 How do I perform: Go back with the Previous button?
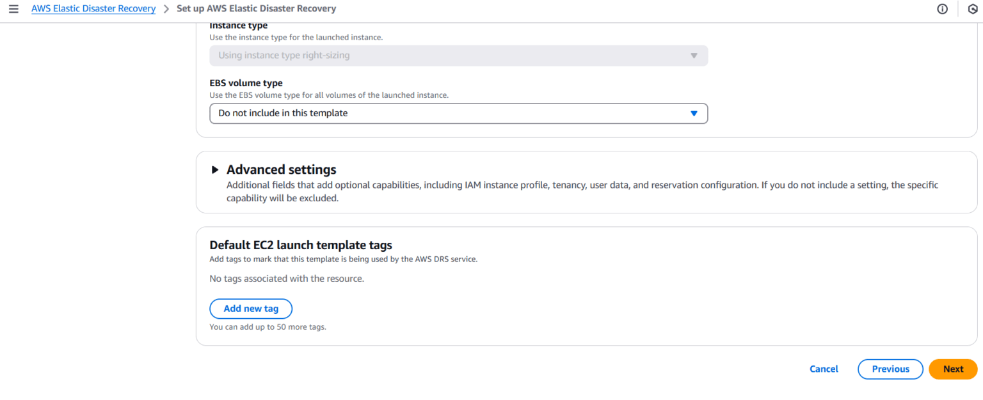[x=890, y=369]
